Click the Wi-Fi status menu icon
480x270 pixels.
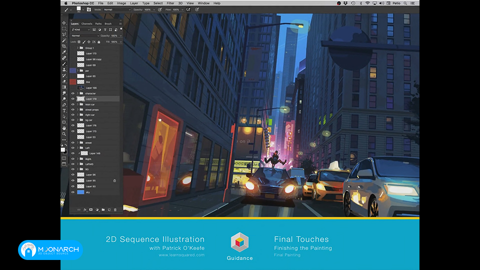(x=367, y=3)
